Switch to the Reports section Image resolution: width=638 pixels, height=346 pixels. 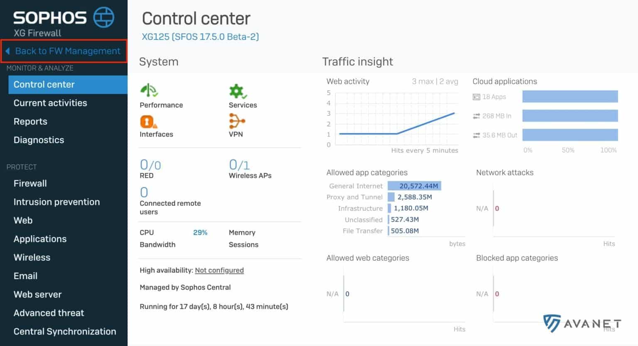coord(30,121)
